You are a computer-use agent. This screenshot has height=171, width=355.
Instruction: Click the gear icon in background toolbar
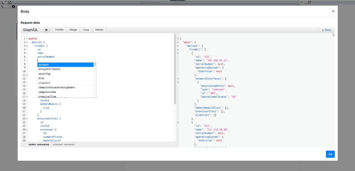(14, 7)
